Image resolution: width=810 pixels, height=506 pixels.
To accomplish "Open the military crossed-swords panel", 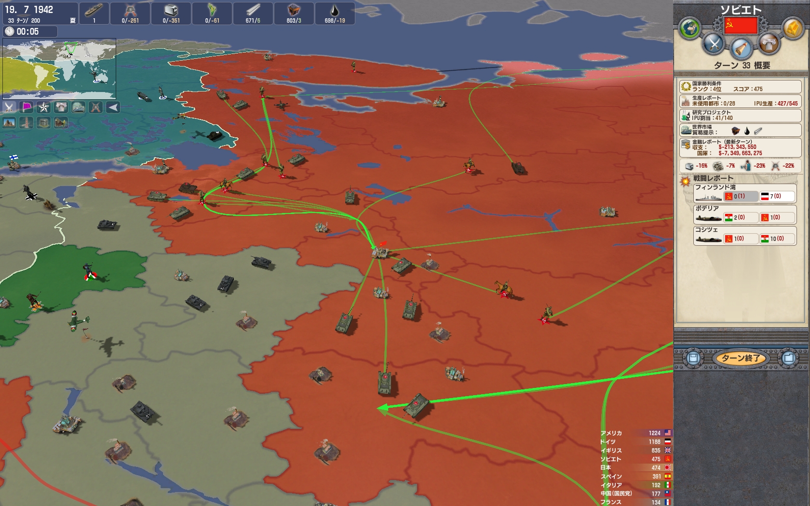I will coord(714,44).
